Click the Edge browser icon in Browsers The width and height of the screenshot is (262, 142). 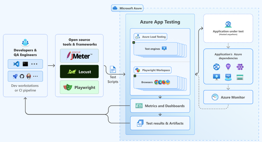click(160, 82)
